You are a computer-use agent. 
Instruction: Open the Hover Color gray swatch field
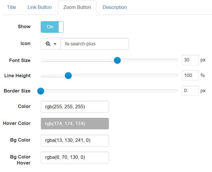coord(75,123)
